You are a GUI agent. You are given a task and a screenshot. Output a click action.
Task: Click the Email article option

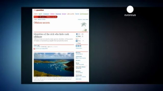78,43
